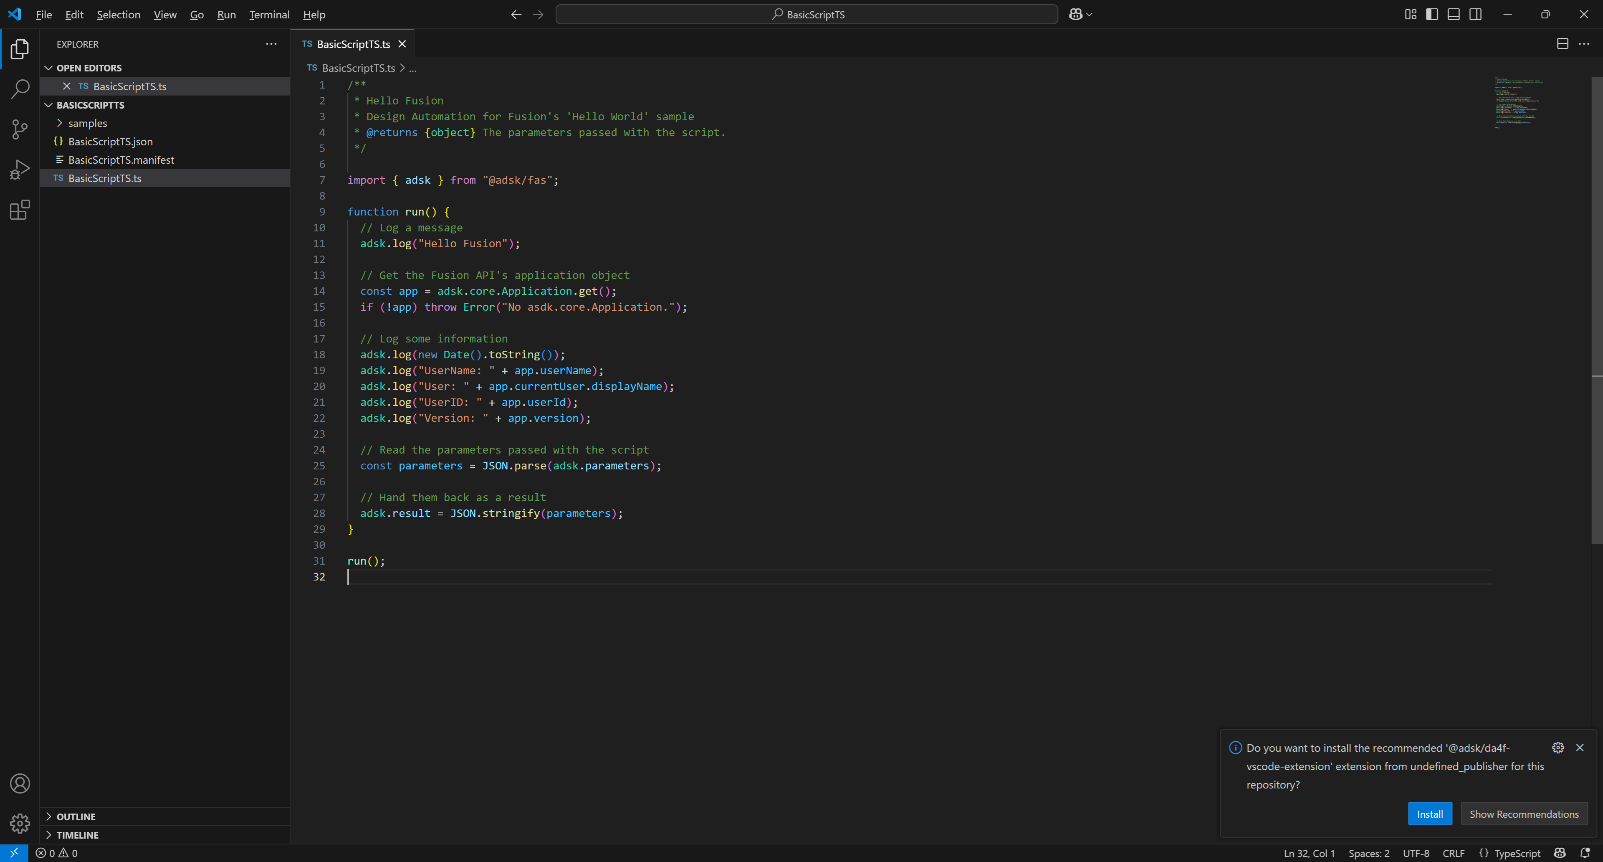1603x862 pixels.
Task: Click UTF-8 encoding selector
Action: 1416,853
